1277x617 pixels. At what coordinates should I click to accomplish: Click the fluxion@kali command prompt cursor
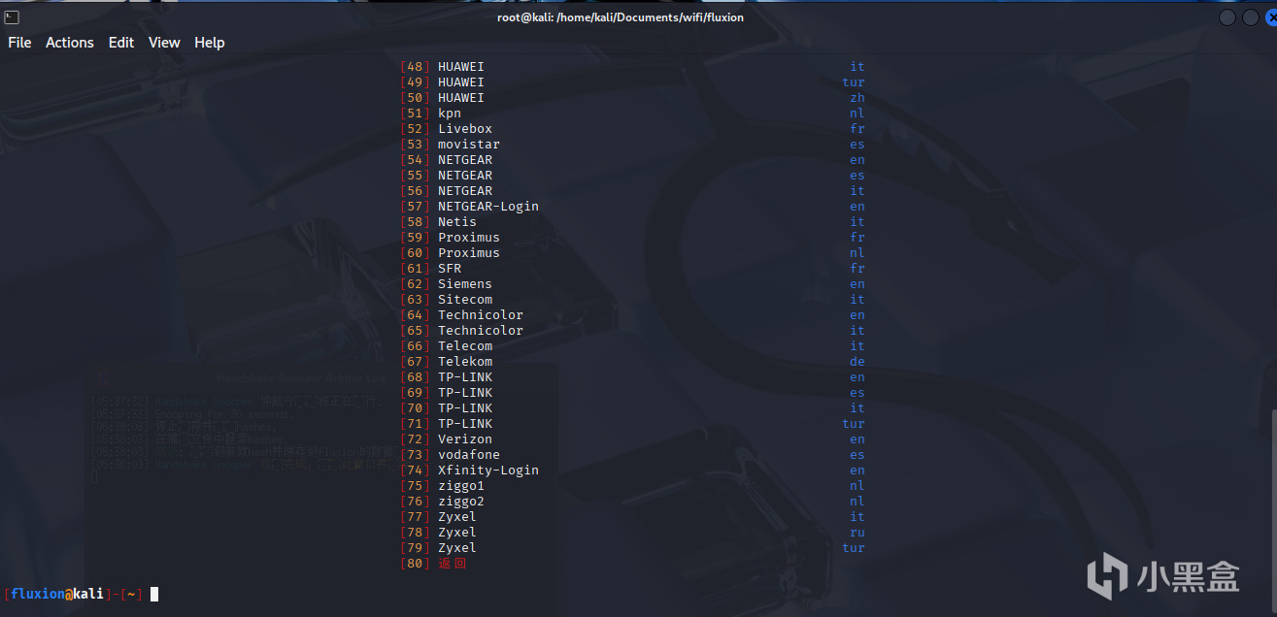point(153,594)
